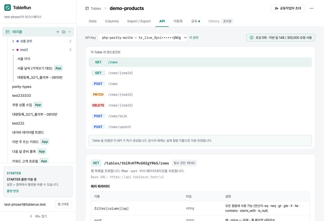This screenshot has width=324, height=221.
Task: Select DELETE /rows/{rowId} endpoint
Action: 200,105
